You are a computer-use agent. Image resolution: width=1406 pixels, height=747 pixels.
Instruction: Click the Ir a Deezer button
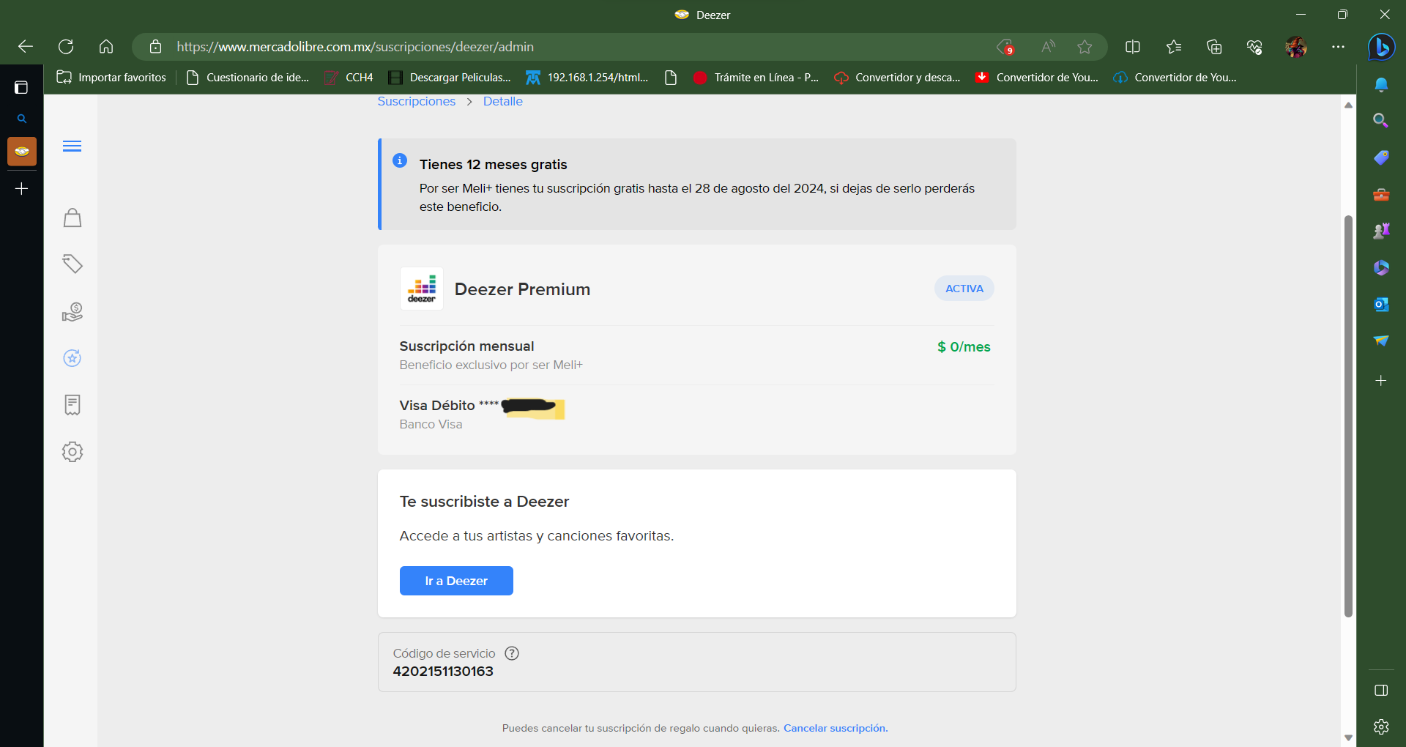click(456, 581)
